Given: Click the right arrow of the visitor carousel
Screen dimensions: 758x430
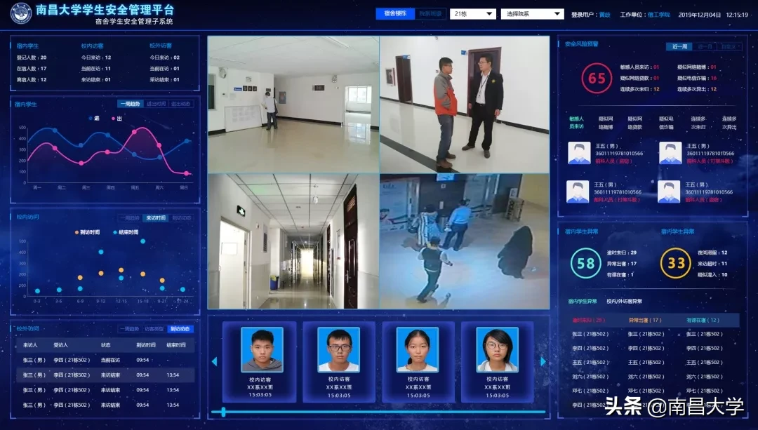Looking at the screenshot, I should (x=543, y=361).
